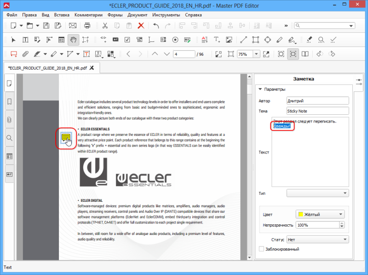This screenshot has width=368, height=275.
Task: Open the Инструменты menu
Action: tap(166, 15)
